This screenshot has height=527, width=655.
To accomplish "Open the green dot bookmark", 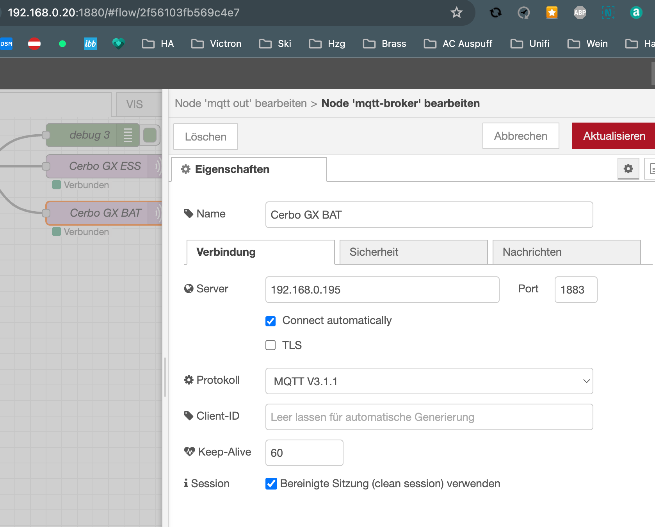I will coord(62,44).
